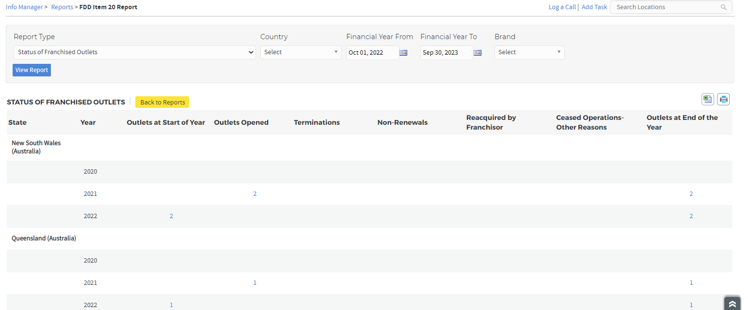Click the Add Task link
This screenshot has height=310, width=748.
click(594, 7)
